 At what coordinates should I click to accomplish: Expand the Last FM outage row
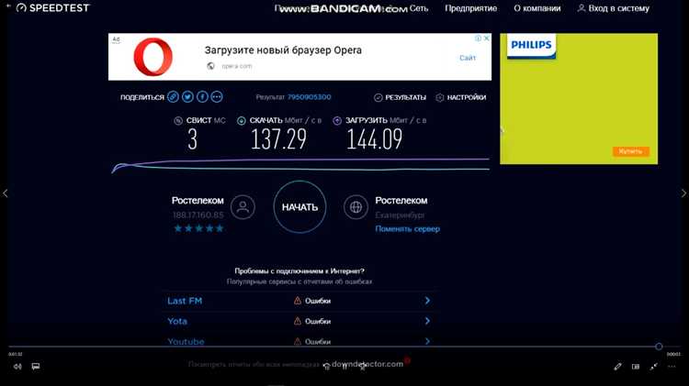click(x=427, y=301)
